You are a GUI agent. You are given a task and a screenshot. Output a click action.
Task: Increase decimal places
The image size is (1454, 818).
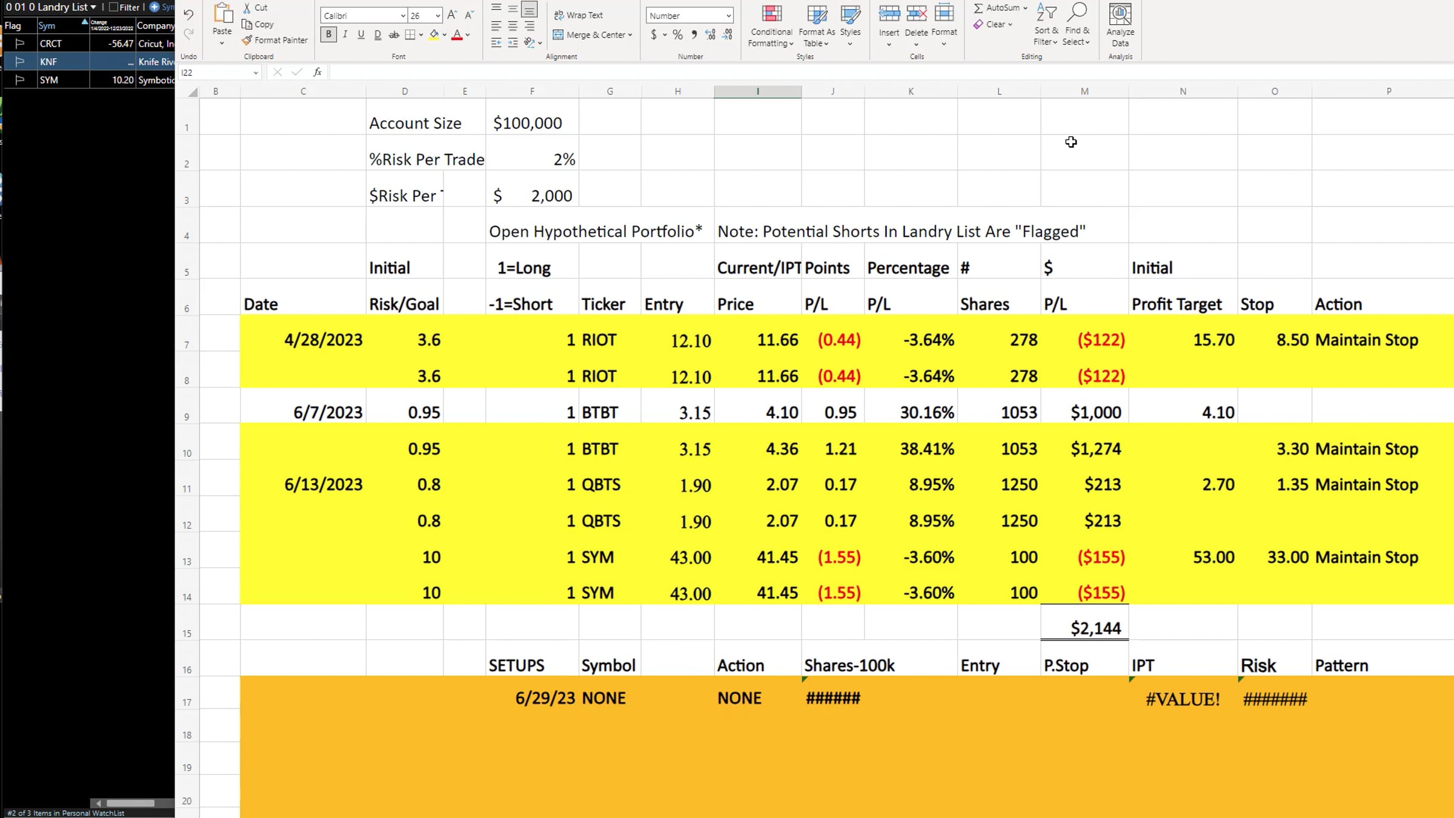point(710,35)
